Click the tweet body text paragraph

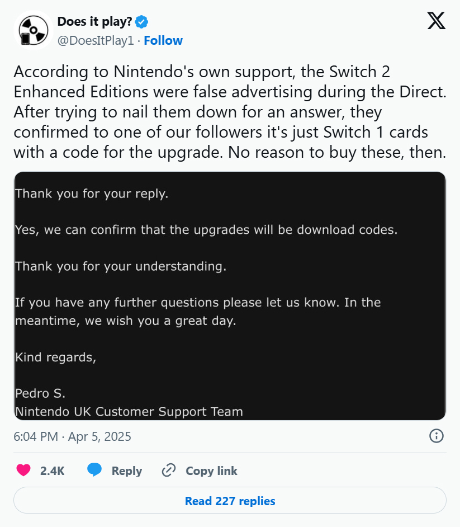(x=230, y=112)
